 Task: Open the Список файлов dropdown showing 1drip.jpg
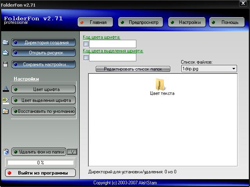click(209, 69)
